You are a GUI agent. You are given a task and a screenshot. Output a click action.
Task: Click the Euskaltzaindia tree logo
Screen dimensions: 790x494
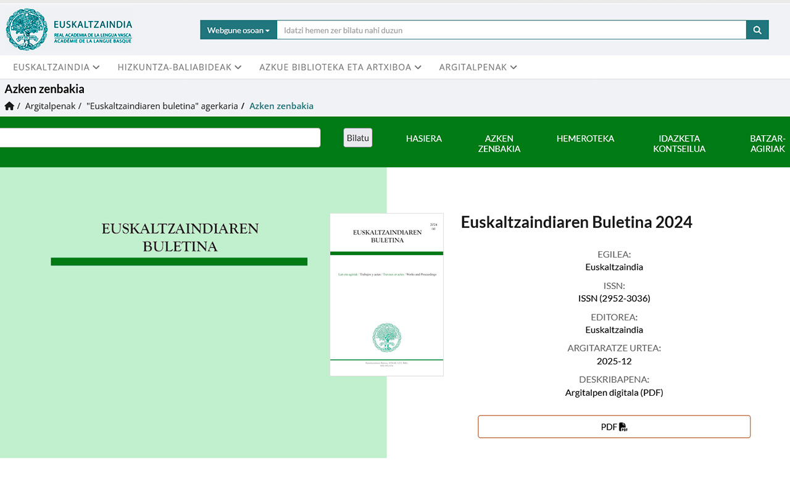(27, 29)
